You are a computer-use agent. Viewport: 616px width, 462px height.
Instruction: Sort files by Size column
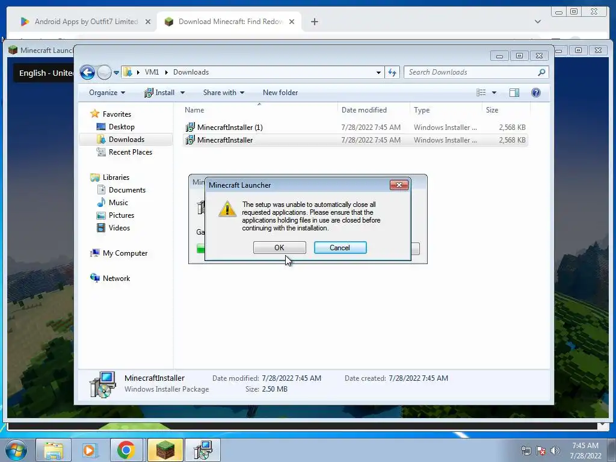click(x=506, y=110)
